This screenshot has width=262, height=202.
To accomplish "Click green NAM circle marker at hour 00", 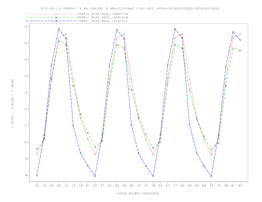I will point(37,149).
